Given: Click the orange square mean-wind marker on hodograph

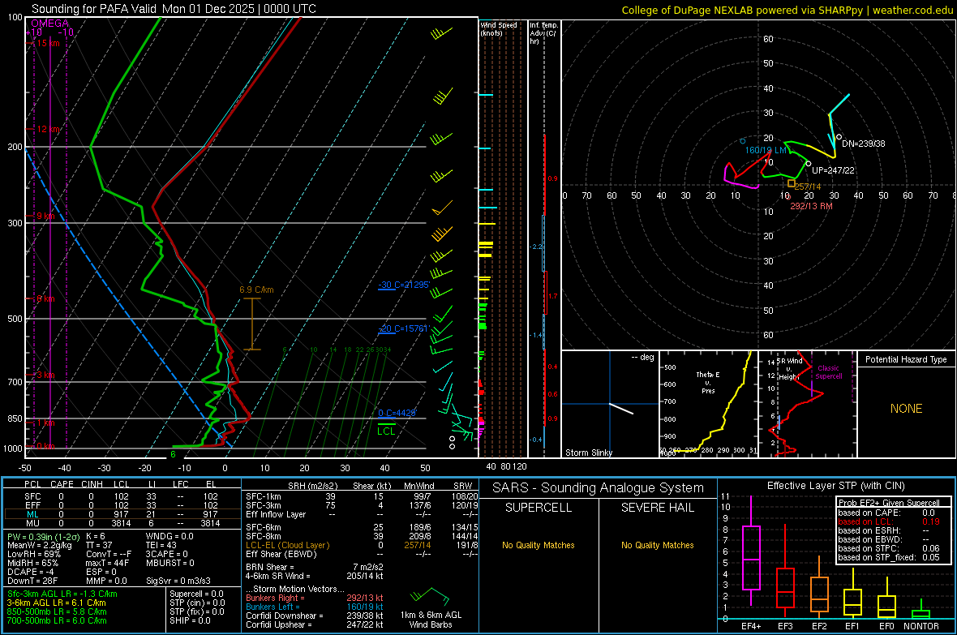Looking at the screenshot, I should point(791,183).
